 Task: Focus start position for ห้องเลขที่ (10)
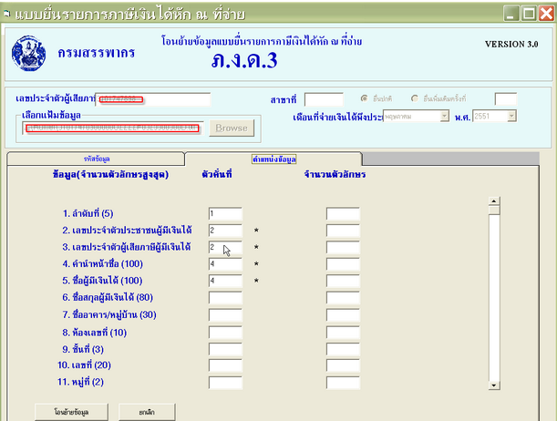[x=225, y=333]
